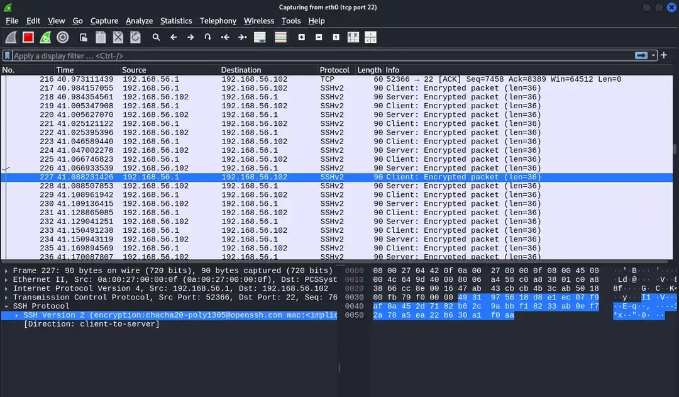
Task: Expand Internet Protocol Version 4 node
Action: pos(6,288)
